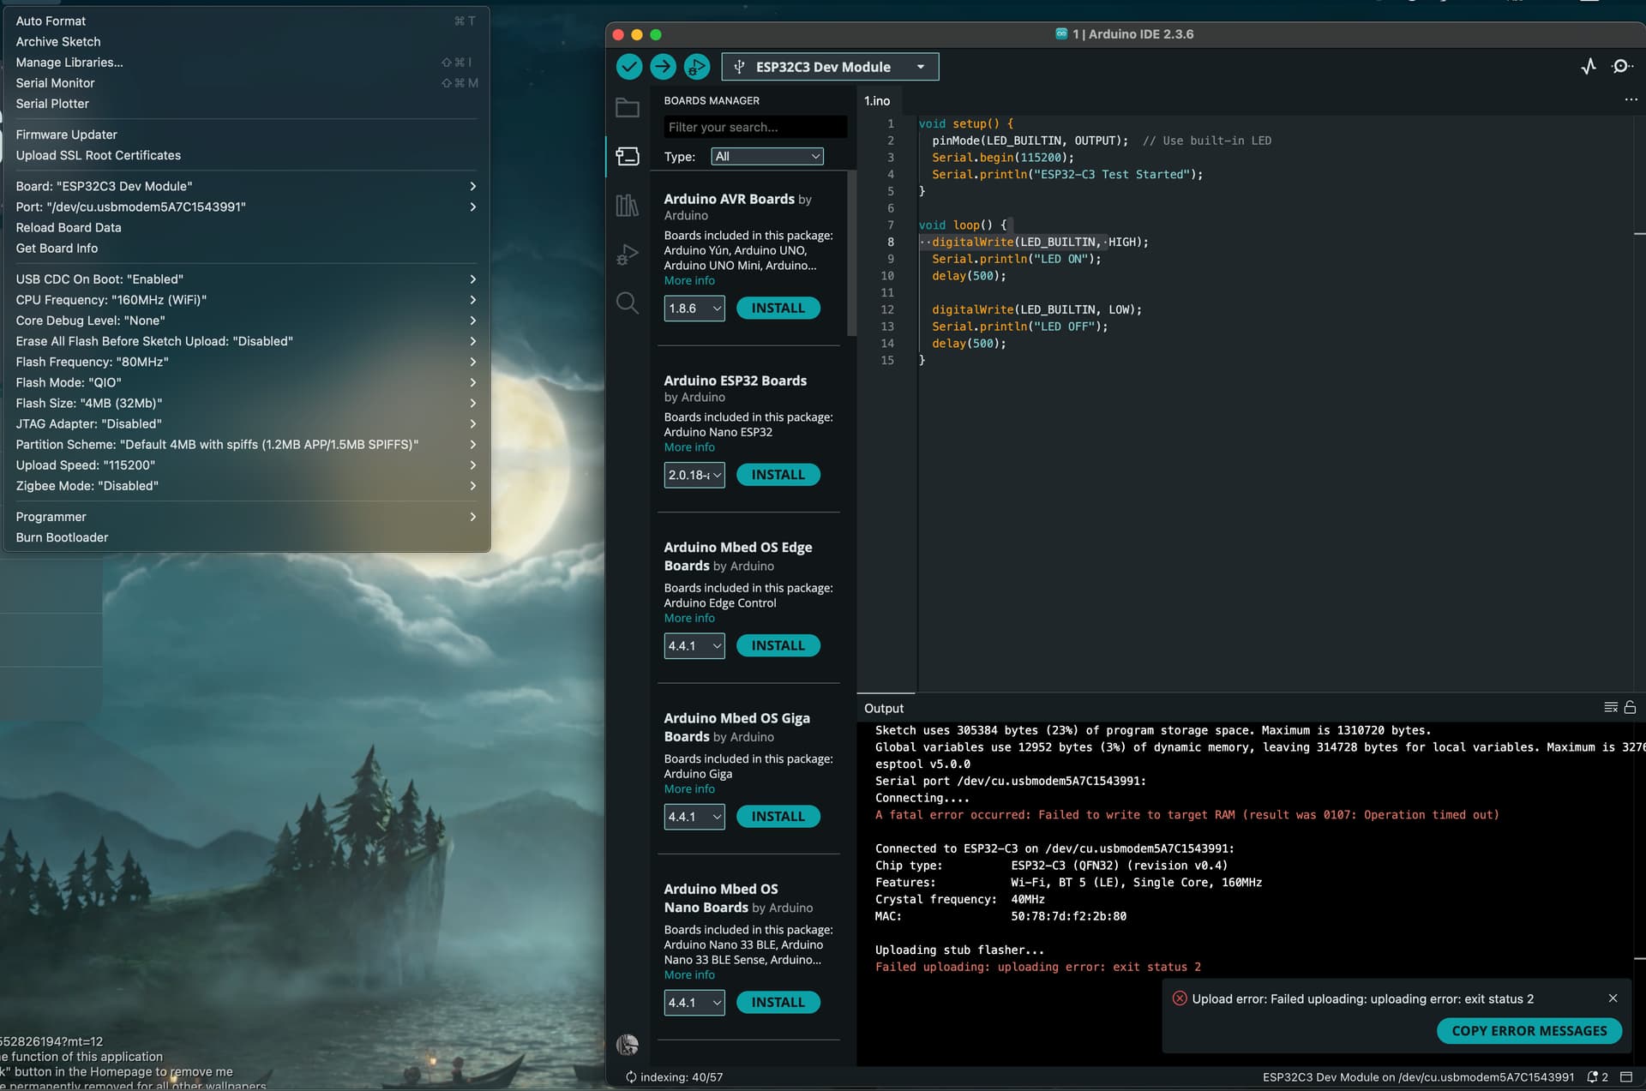Viewport: 1646px width, 1091px height.
Task: Expand Arduino AVR Boards version 1.8.6 dropdown
Action: [x=694, y=309]
